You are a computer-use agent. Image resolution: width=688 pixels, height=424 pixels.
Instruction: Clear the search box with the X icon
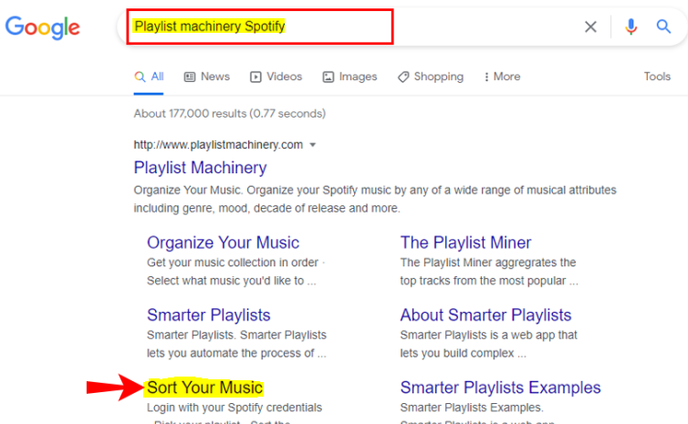tap(590, 26)
